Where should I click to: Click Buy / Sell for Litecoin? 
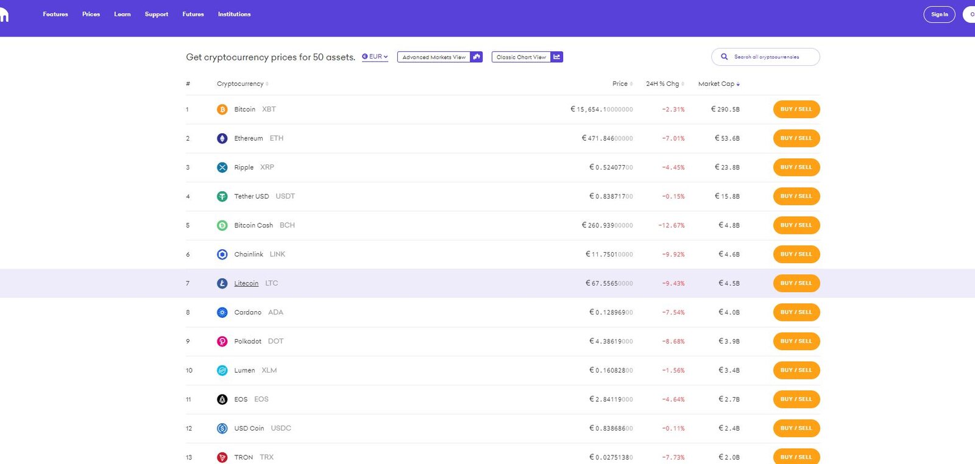(796, 283)
